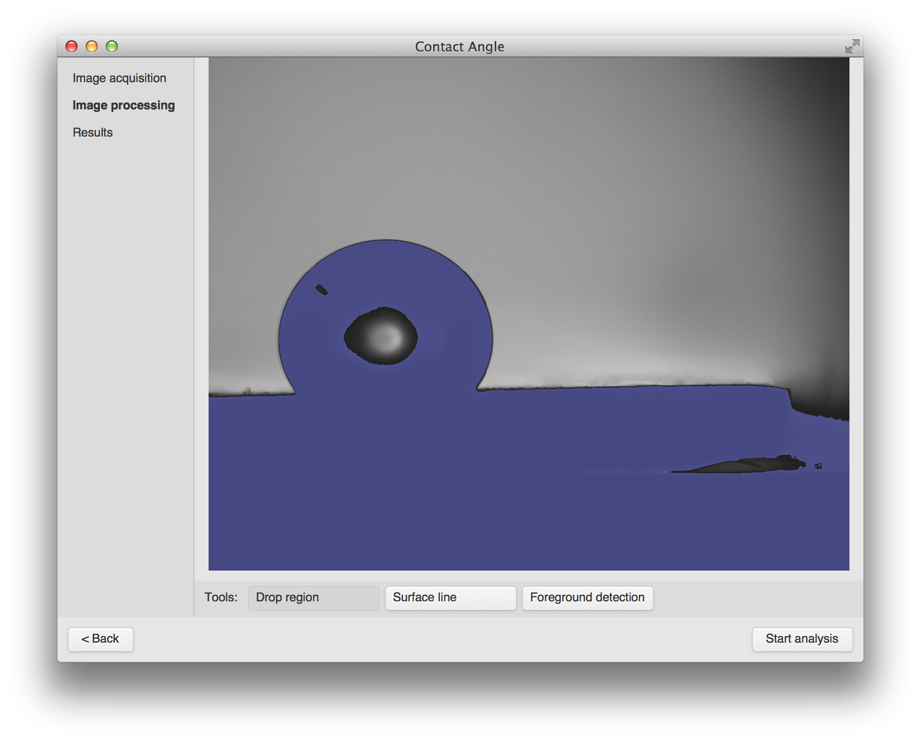Image resolution: width=921 pixels, height=742 pixels.
Task: Switch to the Results step
Action: (x=93, y=133)
